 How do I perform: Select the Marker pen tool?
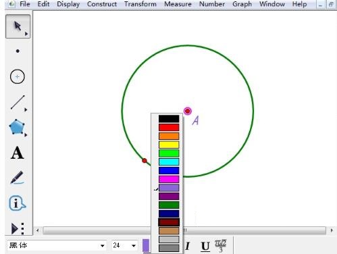18,178
